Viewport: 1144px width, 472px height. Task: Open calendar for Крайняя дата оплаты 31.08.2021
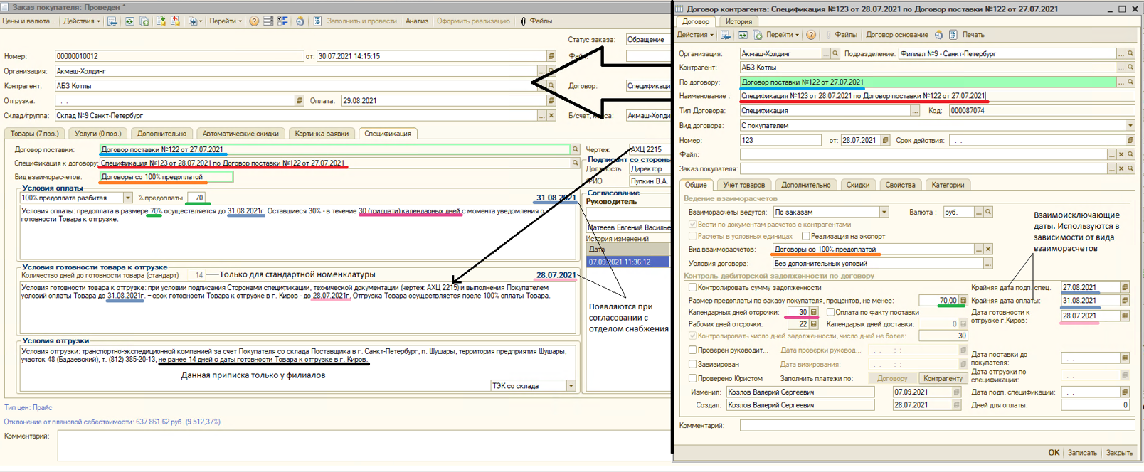pyautogui.click(x=1125, y=301)
